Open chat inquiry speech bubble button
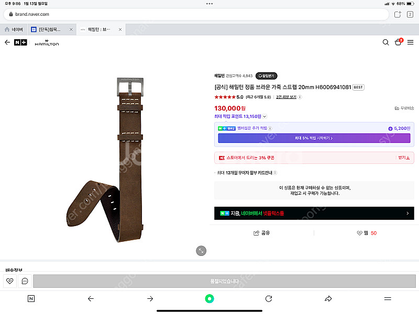 [25, 281]
